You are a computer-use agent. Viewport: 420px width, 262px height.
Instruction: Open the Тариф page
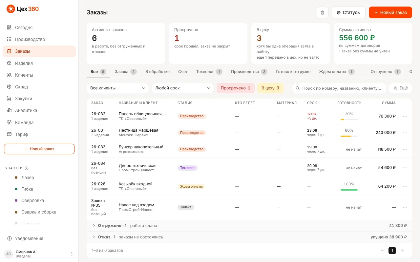[x=39, y=134]
